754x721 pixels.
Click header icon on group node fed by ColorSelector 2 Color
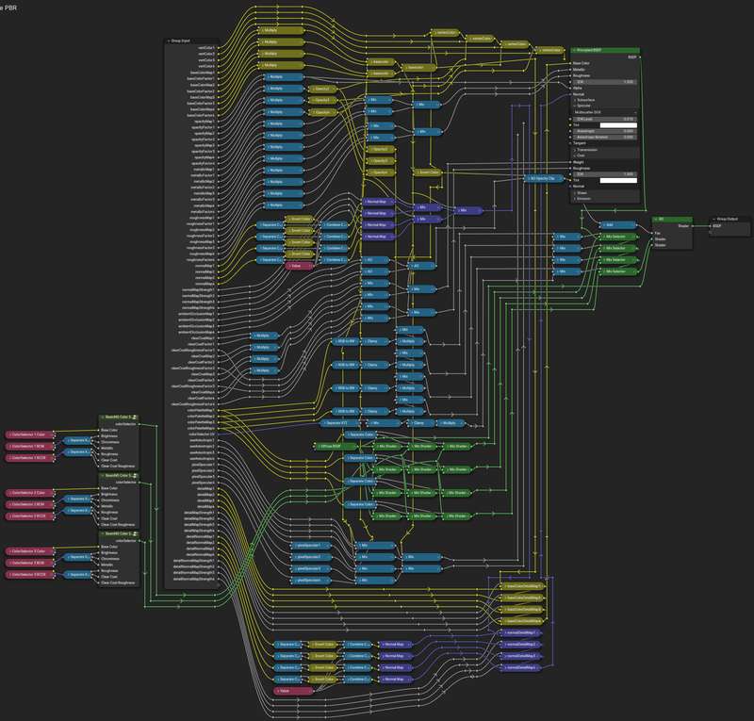pos(135,476)
